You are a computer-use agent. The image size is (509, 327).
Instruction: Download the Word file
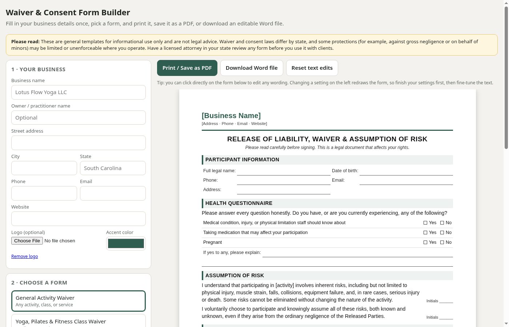[252, 68]
